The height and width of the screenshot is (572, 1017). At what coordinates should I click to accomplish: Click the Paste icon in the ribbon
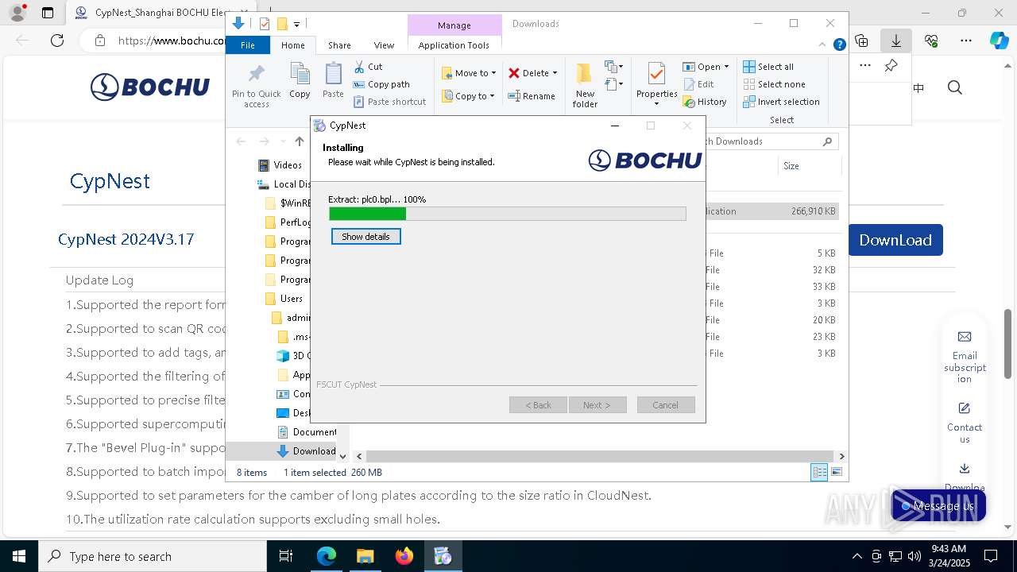pyautogui.click(x=333, y=80)
